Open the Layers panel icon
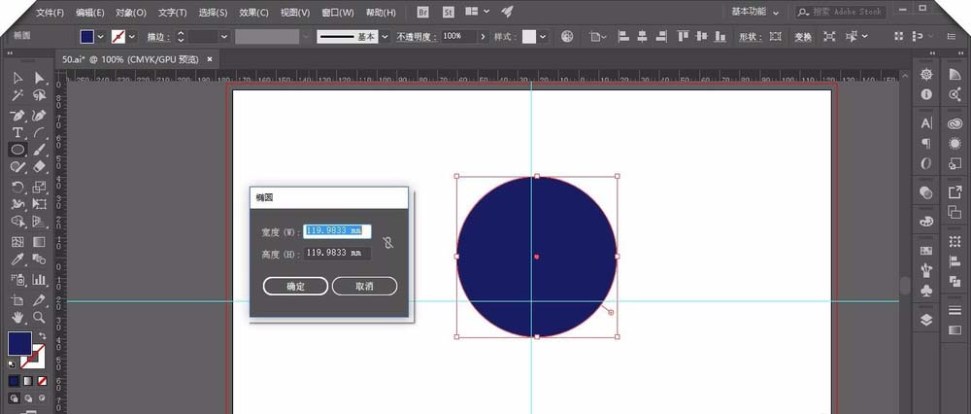This screenshot has height=414, width=971. pyautogui.click(x=926, y=320)
